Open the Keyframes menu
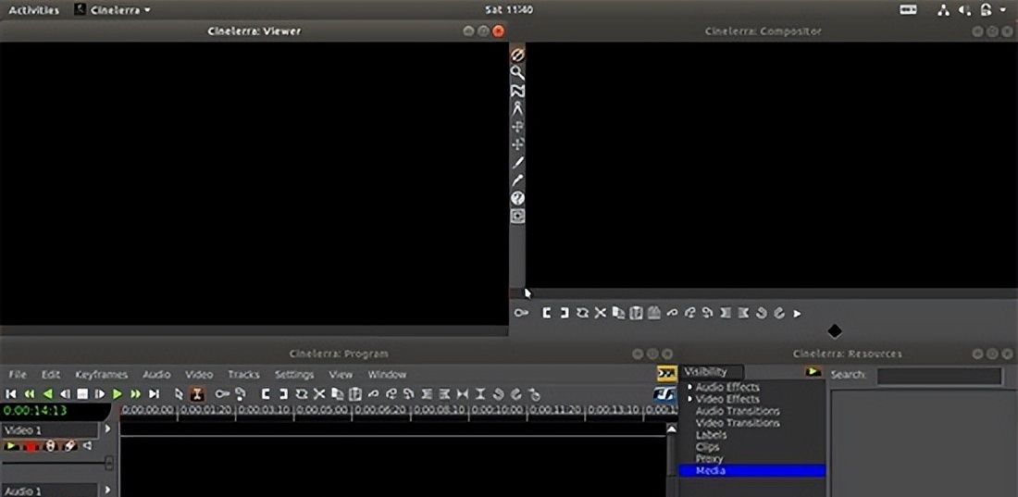 pos(101,374)
